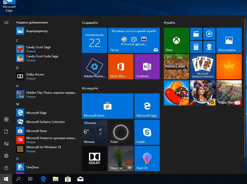Click the Недавно добавленные heading
247x184 pixels.
[x=32, y=22]
